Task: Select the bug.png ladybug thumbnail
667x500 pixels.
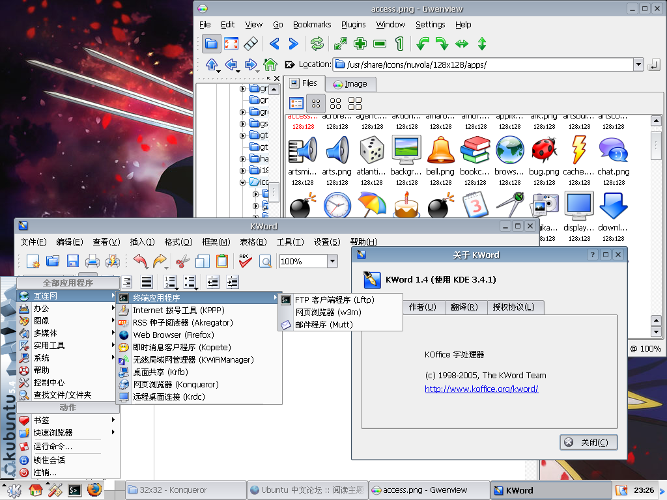Action: [x=544, y=150]
